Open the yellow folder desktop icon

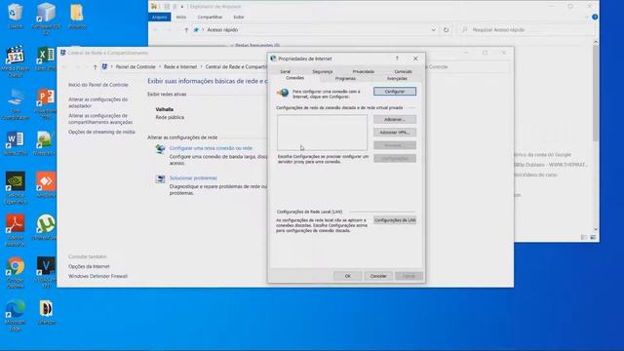77,16
